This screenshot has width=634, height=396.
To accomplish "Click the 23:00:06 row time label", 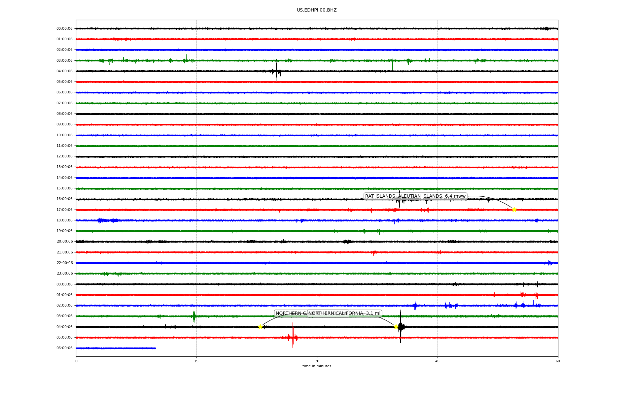I will click(64, 274).
